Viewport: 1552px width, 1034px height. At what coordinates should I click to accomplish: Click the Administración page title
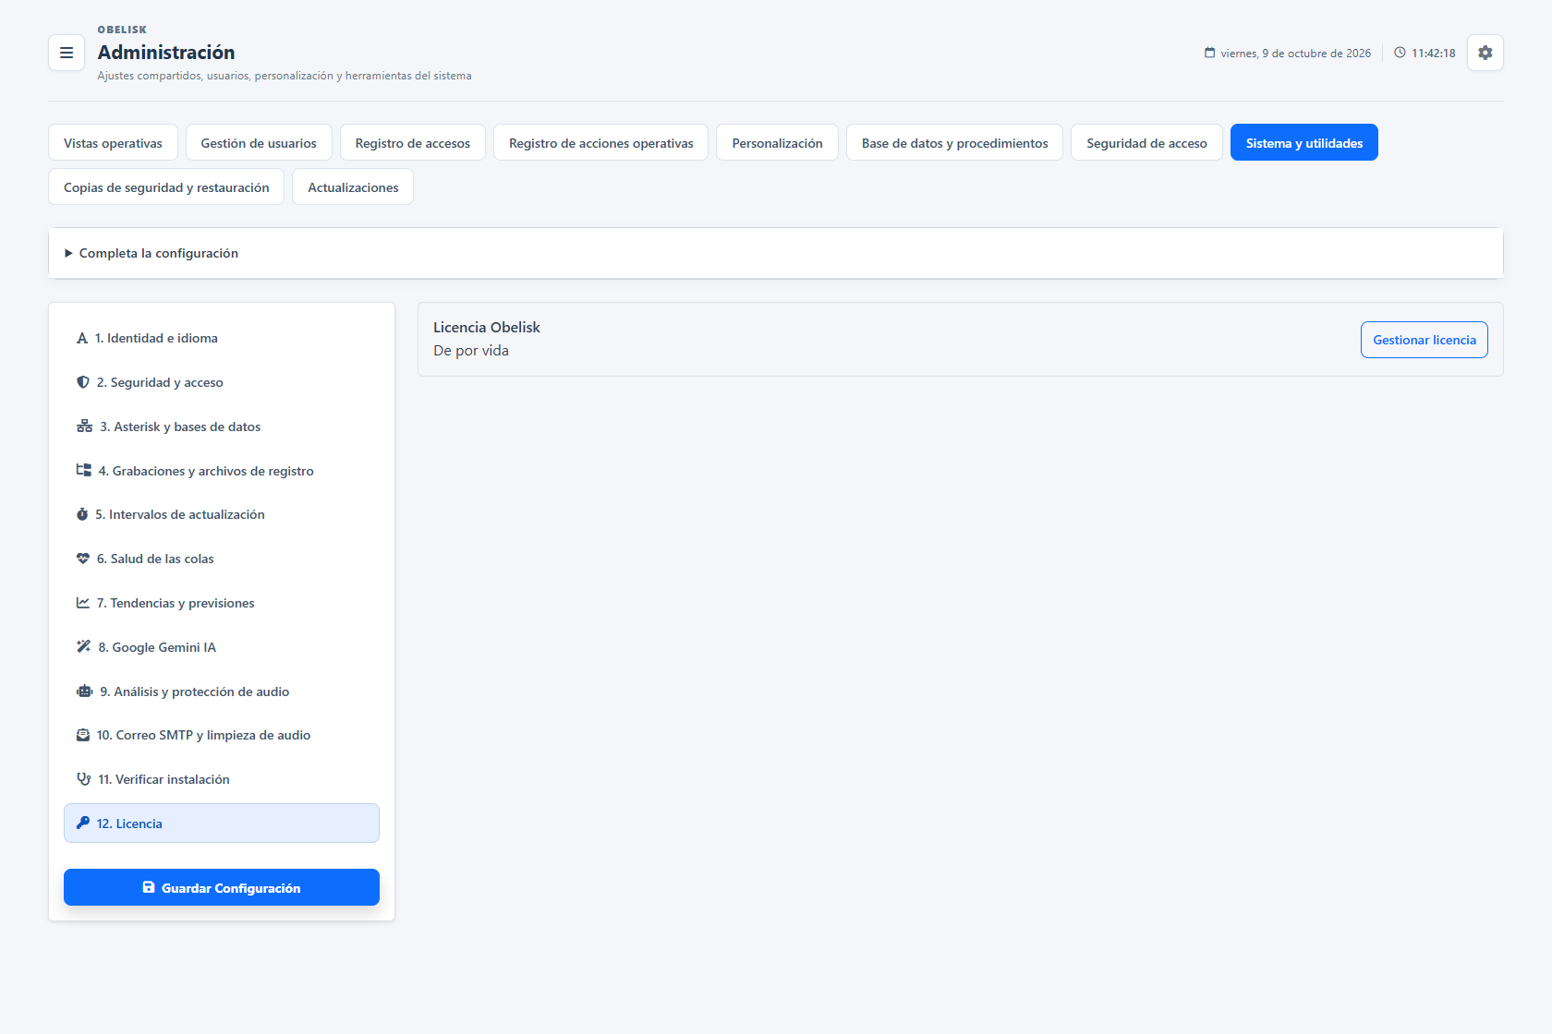coord(166,53)
